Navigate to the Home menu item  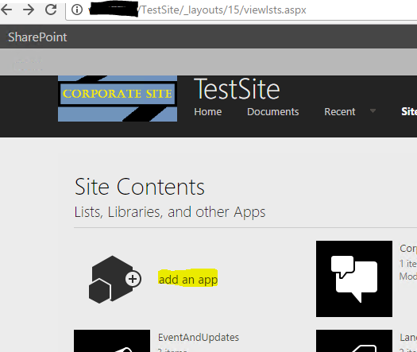[x=207, y=112]
